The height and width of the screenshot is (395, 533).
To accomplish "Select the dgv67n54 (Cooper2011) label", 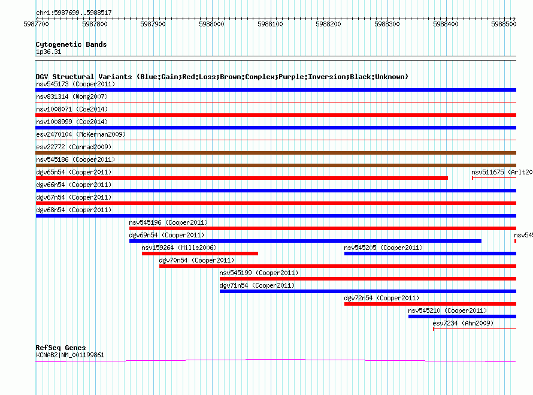I will click(74, 197).
